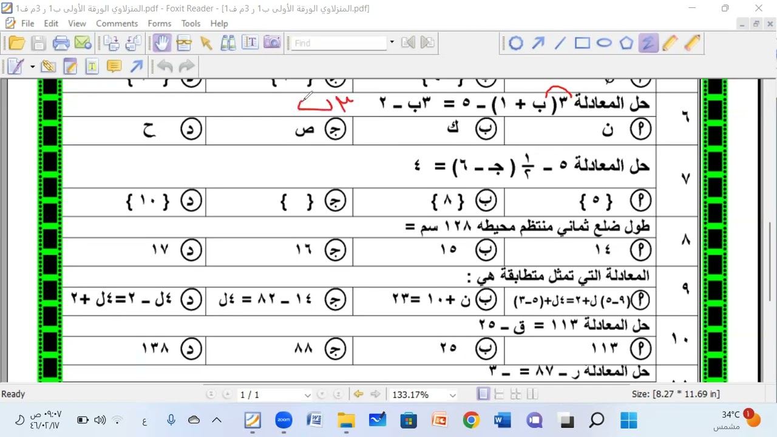Open File Explorer from the taskbar
The width and height of the screenshot is (777, 437).
click(x=346, y=420)
